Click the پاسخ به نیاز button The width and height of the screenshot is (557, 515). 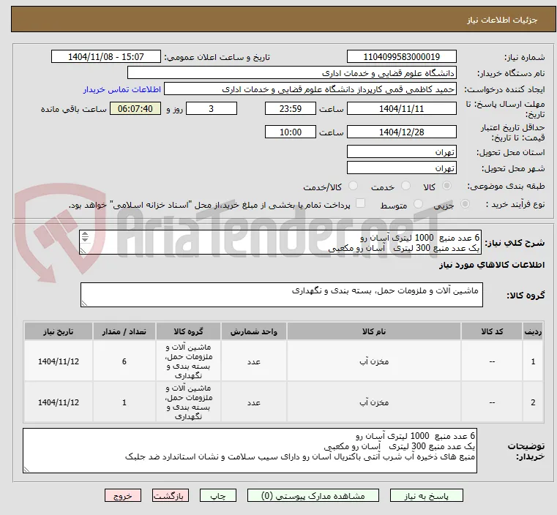[x=426, y=495]
